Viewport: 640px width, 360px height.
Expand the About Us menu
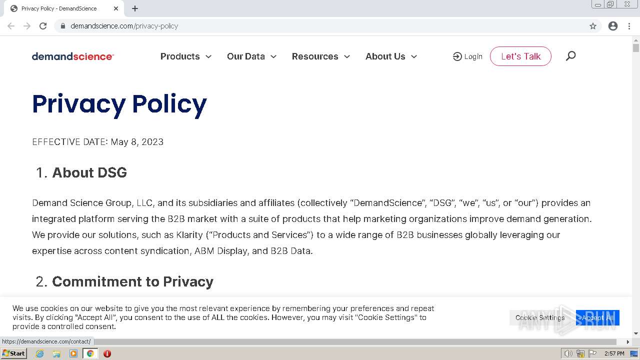click(391, 56)
